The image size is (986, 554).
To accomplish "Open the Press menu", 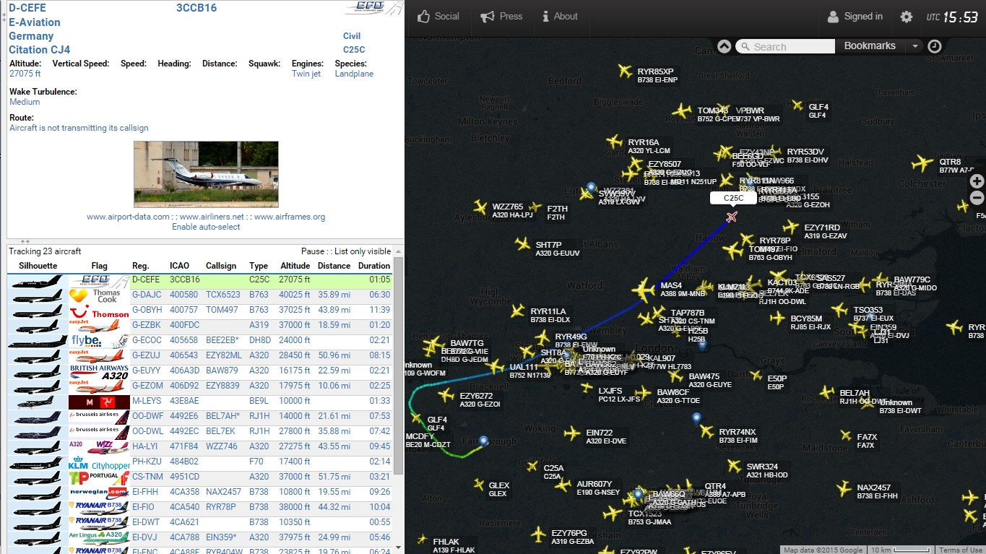I will pyautogui.click(x=501, y=16).
